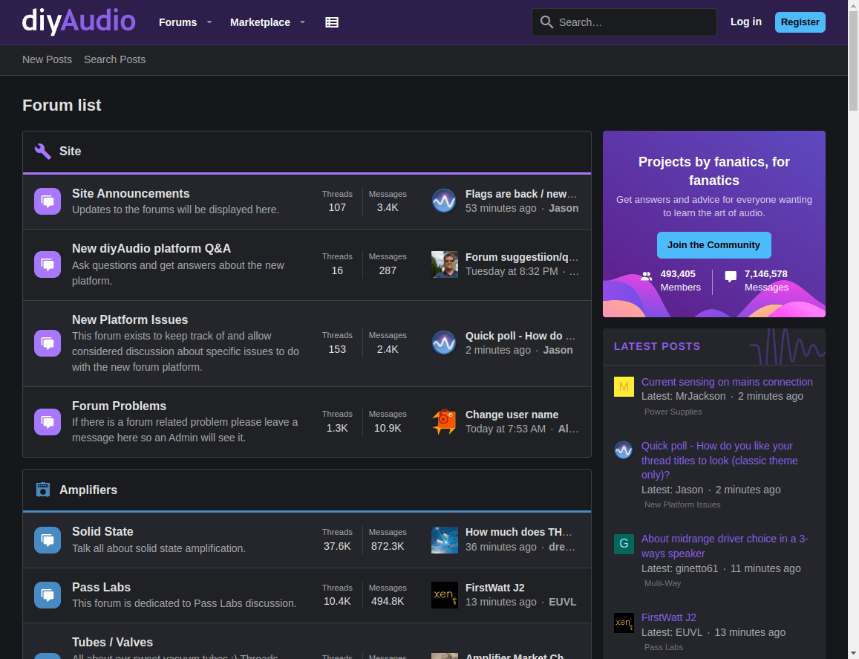Expand the Forums dropdown arrow
Image resolution: width=859 pixels, height=659 pixels.
tap(209, 22)
